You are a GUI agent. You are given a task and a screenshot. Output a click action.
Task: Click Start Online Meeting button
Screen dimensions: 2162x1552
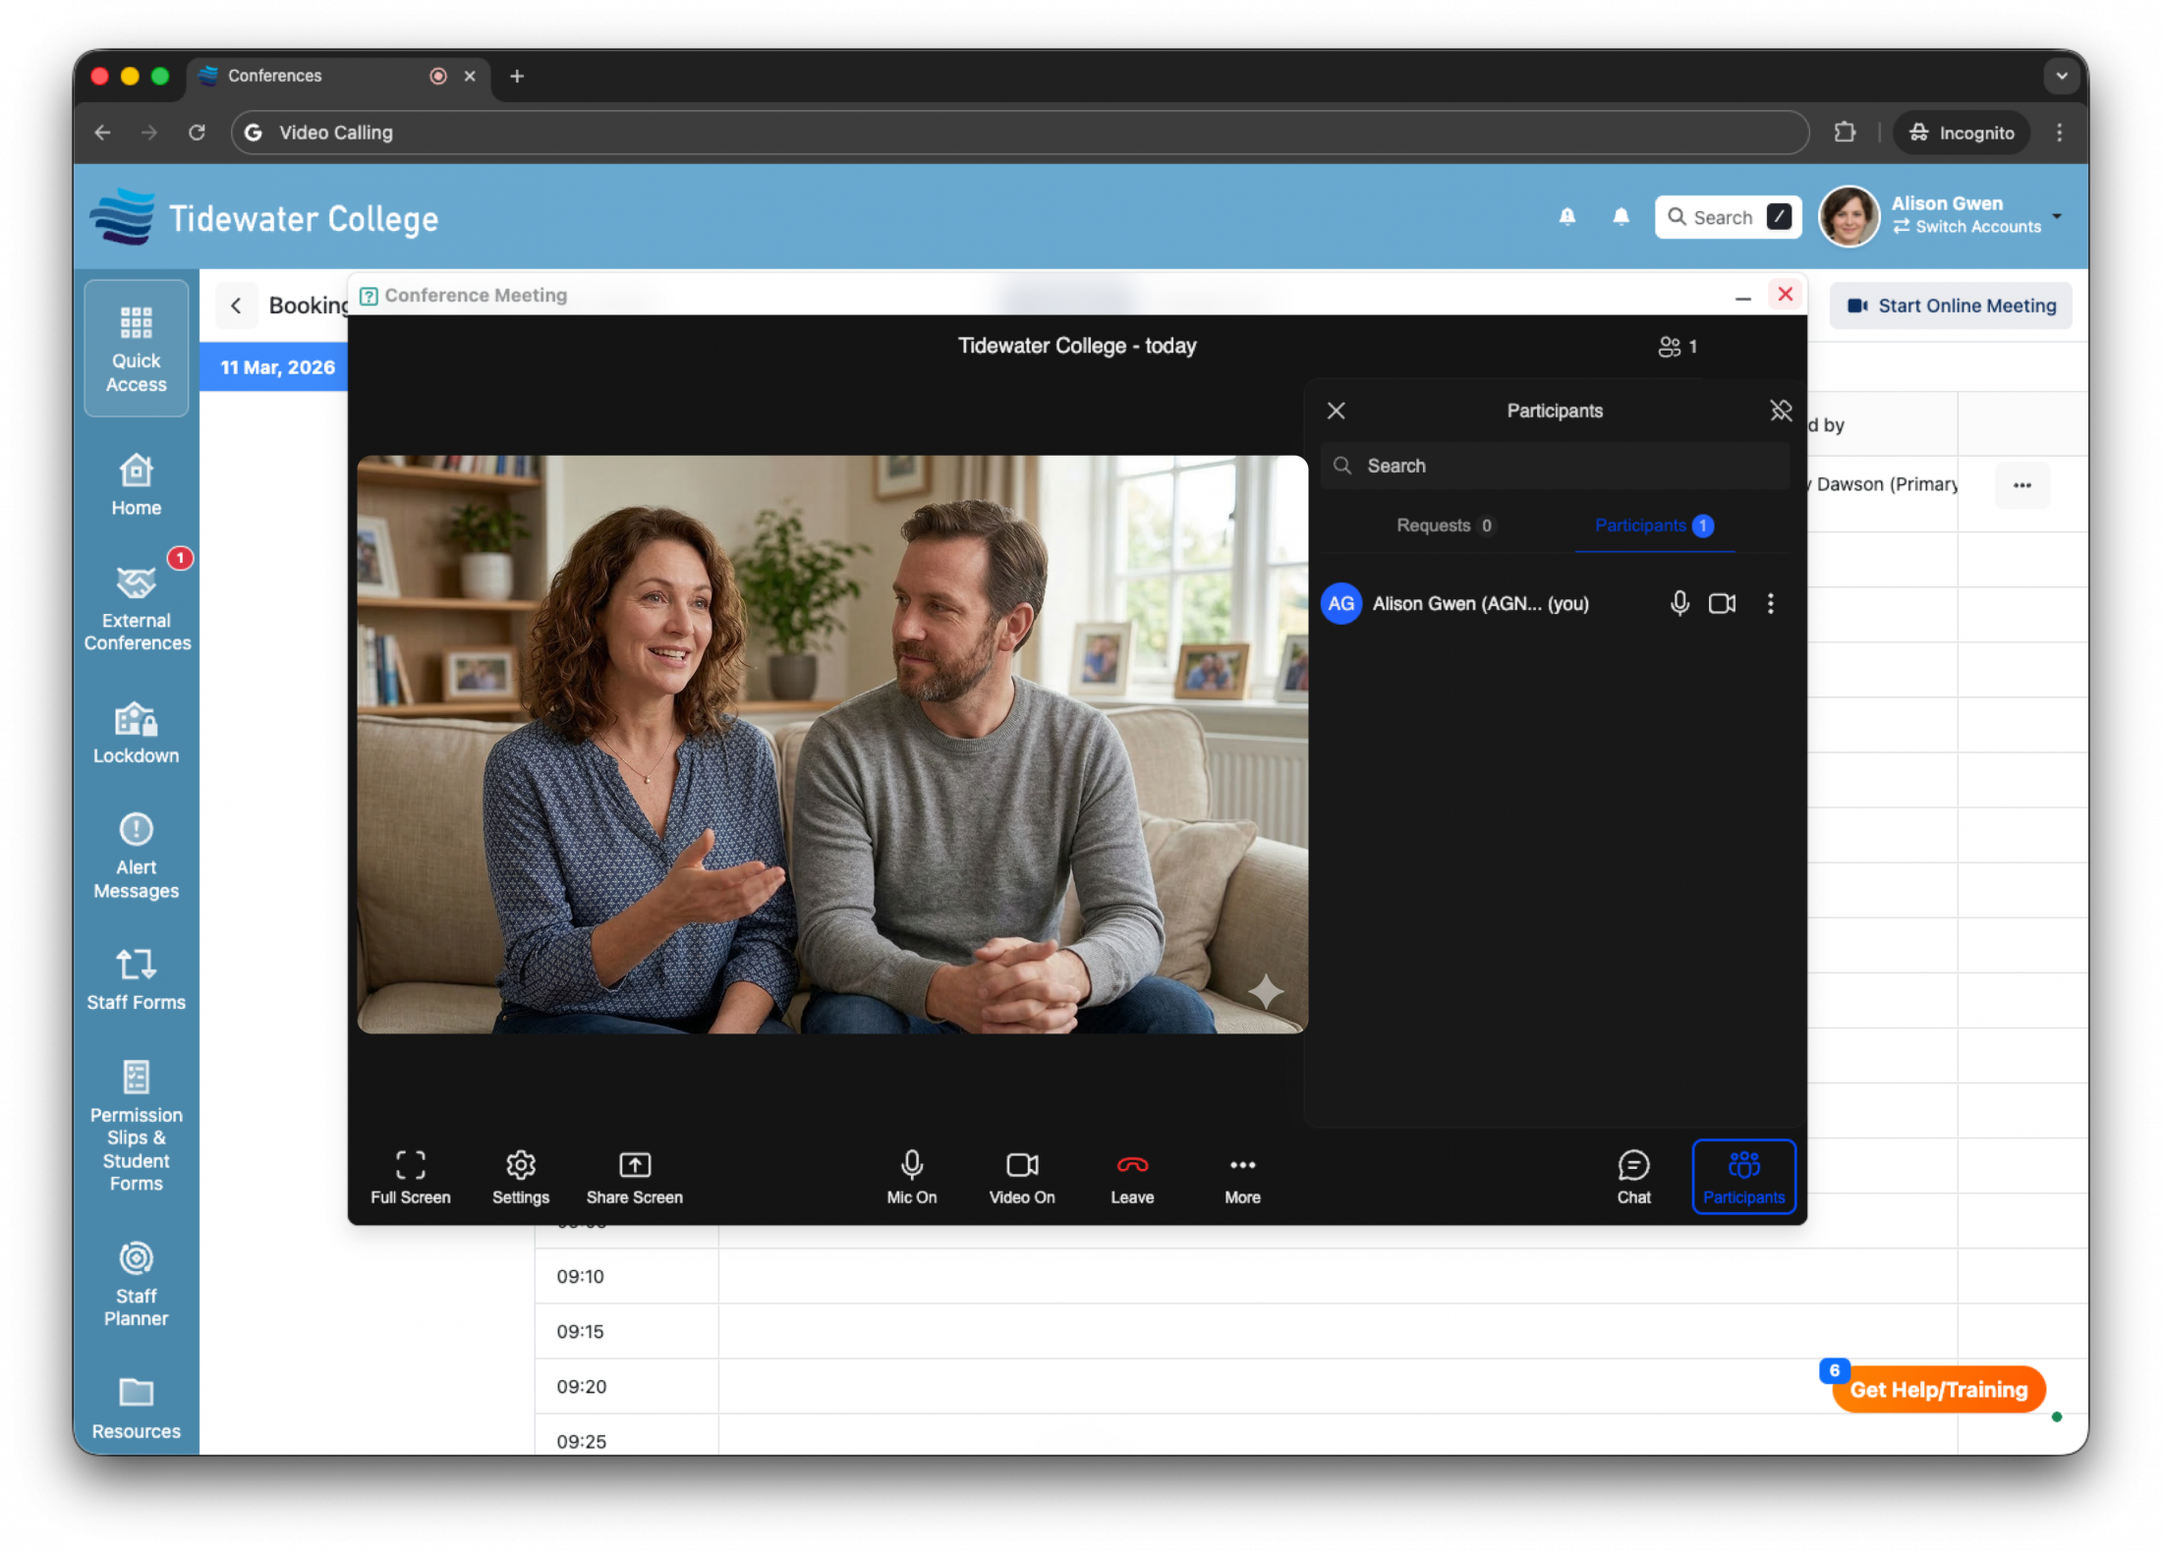[x=1951, y=305]
